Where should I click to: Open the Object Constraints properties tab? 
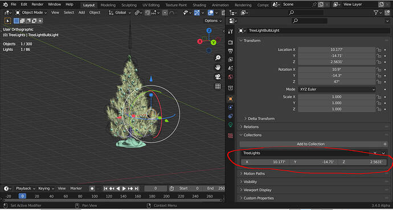point(230,116)
